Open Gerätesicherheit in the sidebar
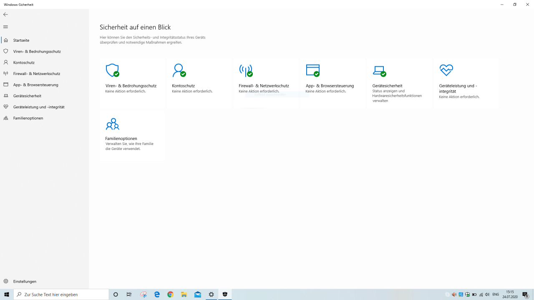The height and width of the screenshot is (300, 534). (45, 96)
